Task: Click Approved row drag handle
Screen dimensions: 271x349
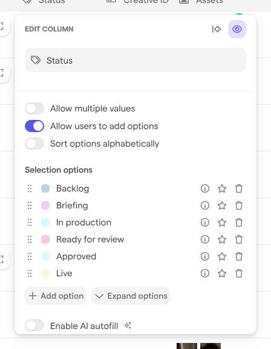Action: pyautogui.click(x=30, y=256)
